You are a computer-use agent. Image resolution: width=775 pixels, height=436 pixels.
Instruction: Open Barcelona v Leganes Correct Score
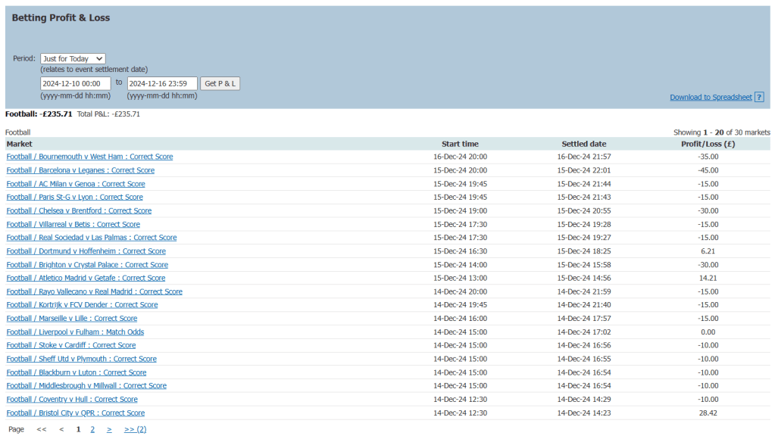pyautogui.click(x=80, y=170)
